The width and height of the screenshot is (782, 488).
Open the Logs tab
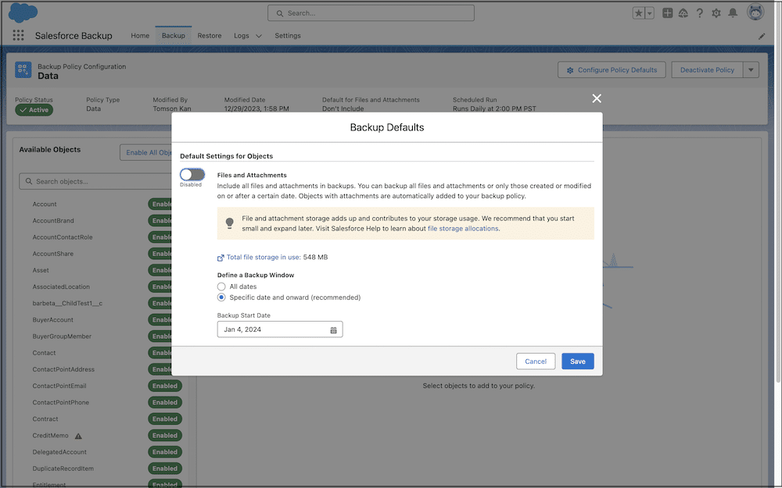(x=242, y=35)
